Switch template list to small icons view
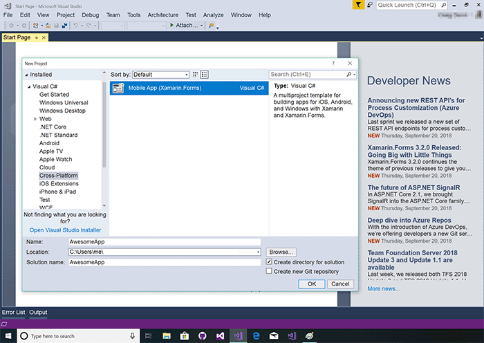Viewport: 484px width, 343px height. point(195,75)
